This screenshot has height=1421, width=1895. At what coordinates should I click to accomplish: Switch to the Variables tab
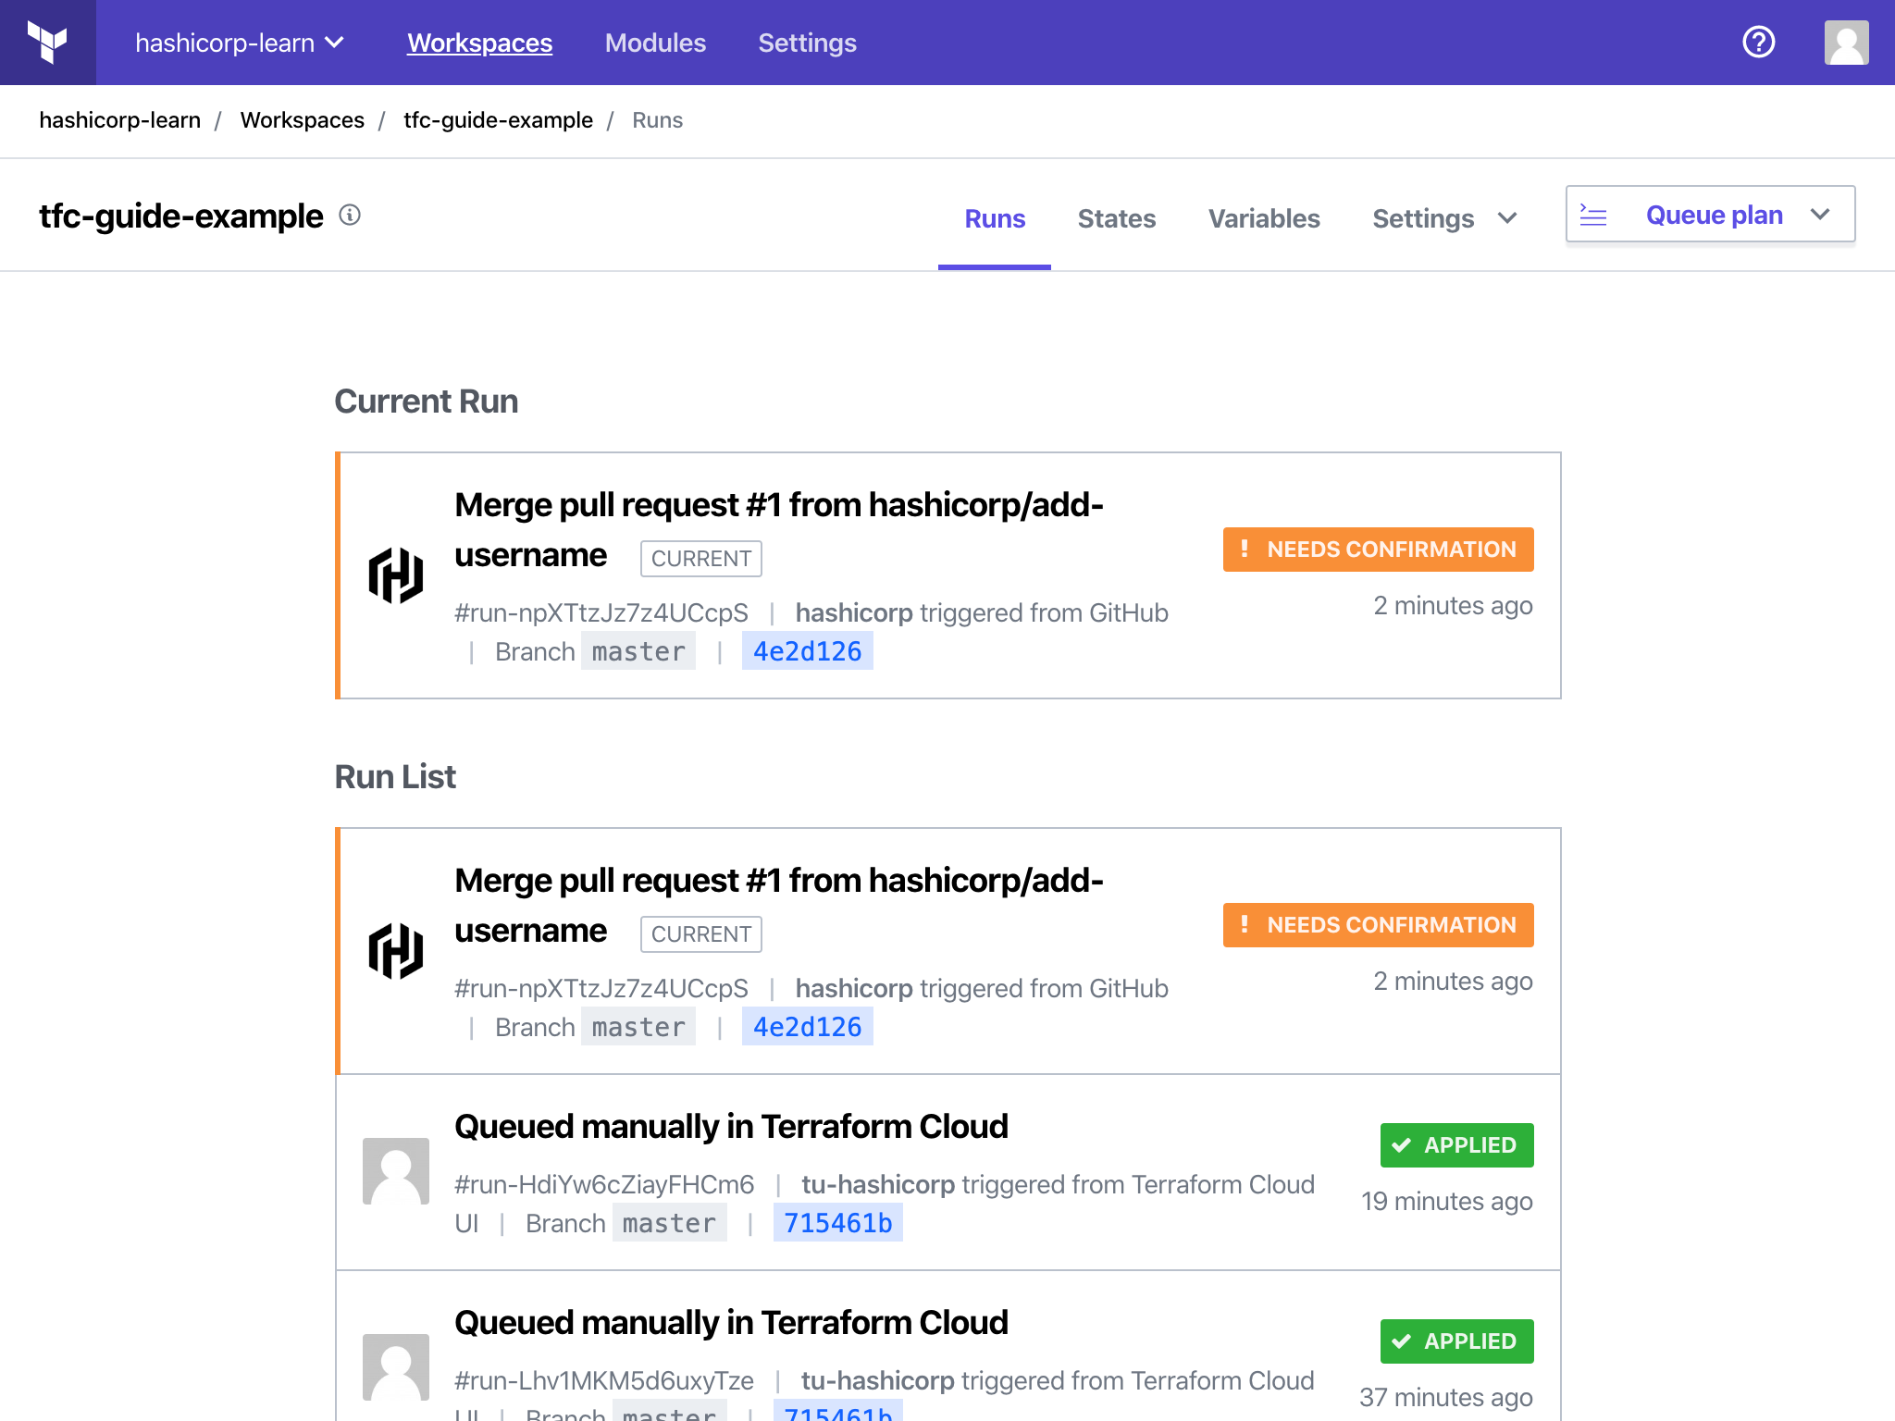pos(1263,218)
